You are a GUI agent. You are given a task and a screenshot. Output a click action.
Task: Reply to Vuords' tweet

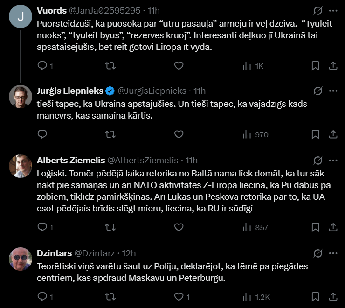coord(42,66)
